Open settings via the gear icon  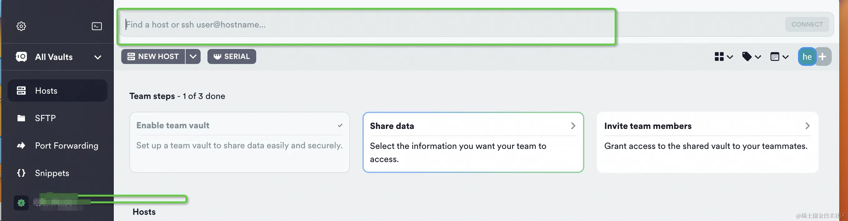click(x=21, y=26)
